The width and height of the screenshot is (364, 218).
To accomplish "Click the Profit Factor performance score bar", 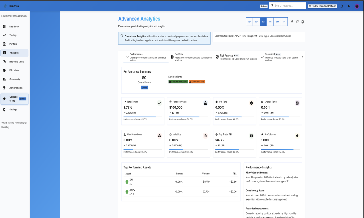I will pyautogui.click(x=280, y=149).
